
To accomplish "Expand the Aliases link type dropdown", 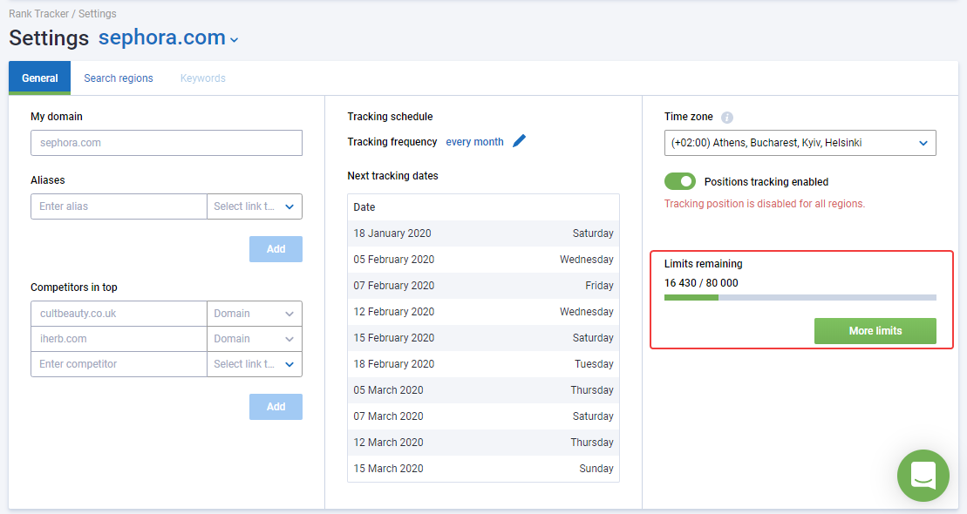I will click(x=254, y=206).
